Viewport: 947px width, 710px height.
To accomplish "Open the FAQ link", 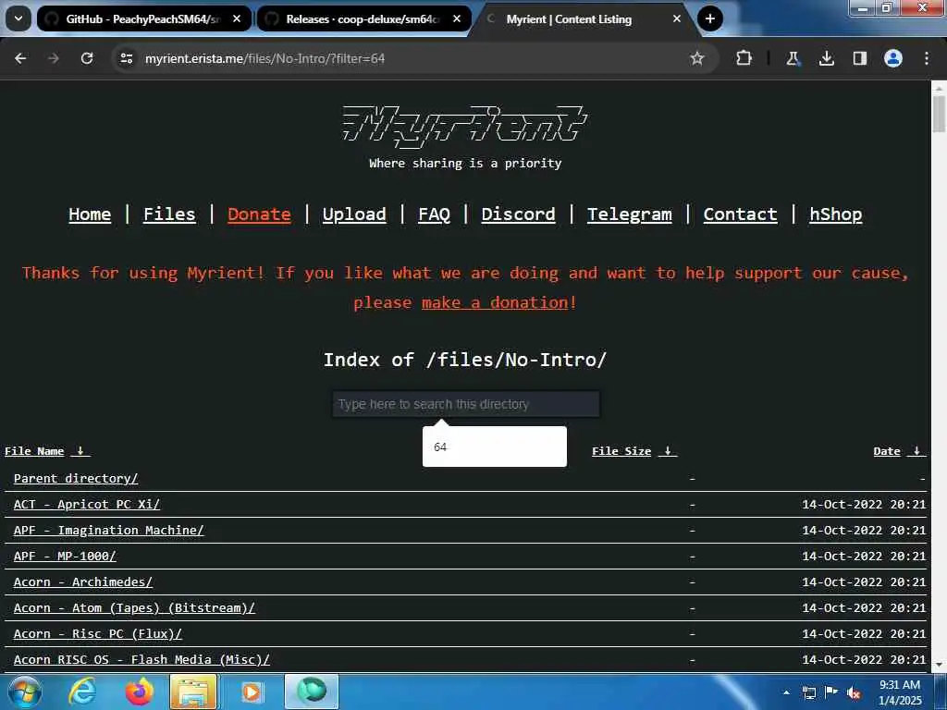I will 435,214.
